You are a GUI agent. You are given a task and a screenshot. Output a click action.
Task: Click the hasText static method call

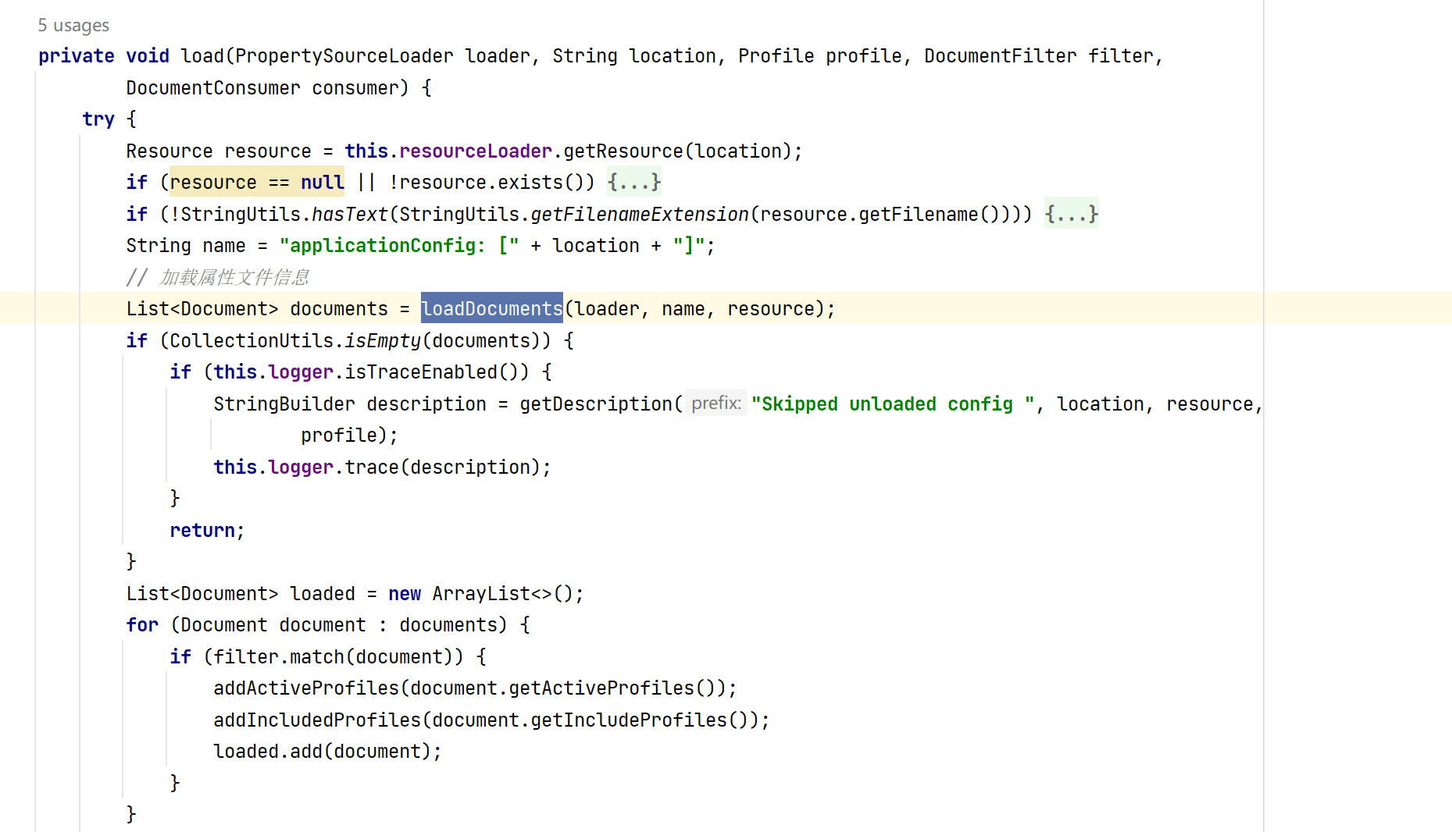coord(350,214)
